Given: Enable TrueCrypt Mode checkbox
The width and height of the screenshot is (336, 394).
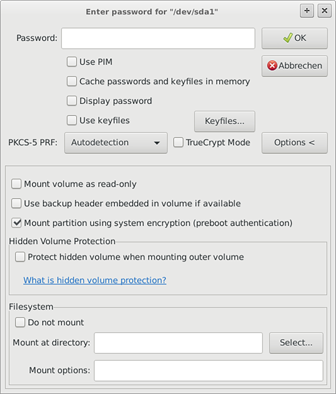Looking at the screenshot, I should tap(178, 143).
